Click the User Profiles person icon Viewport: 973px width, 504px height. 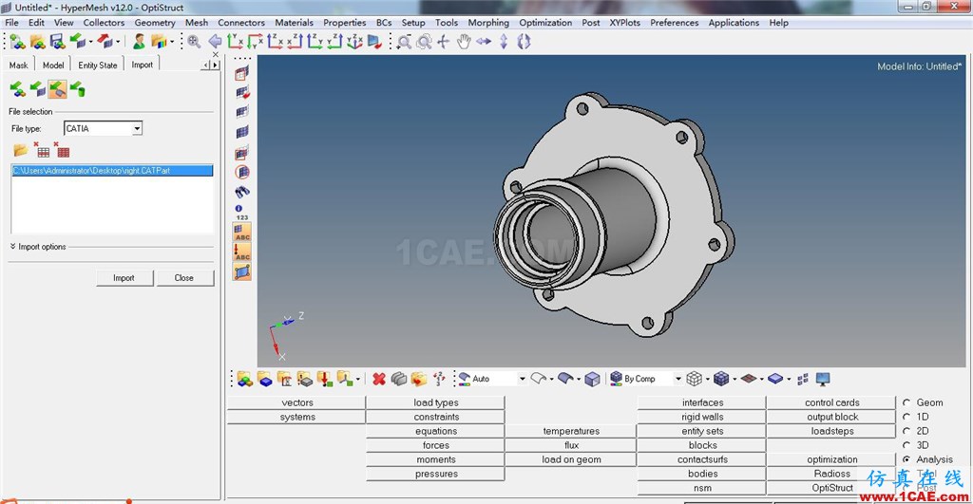(x=139, y=42)
